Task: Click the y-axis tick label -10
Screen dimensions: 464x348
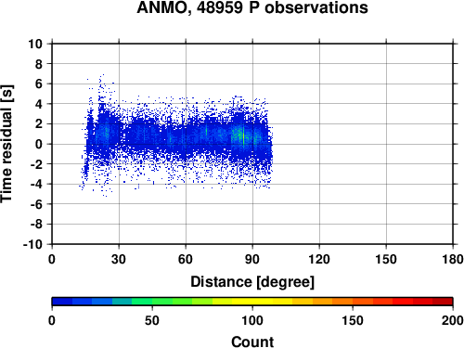Action: [x=32, y=244]
